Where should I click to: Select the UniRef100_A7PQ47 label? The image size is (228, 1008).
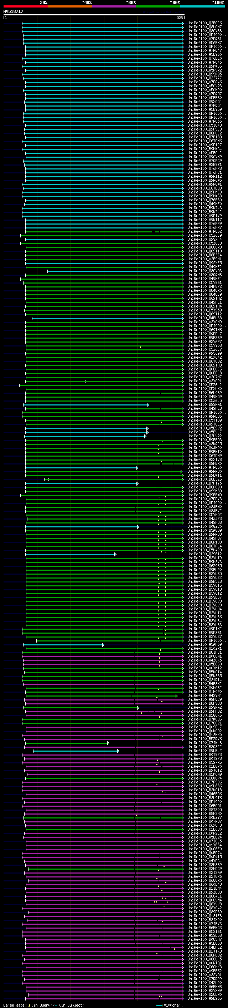(204, 50)
